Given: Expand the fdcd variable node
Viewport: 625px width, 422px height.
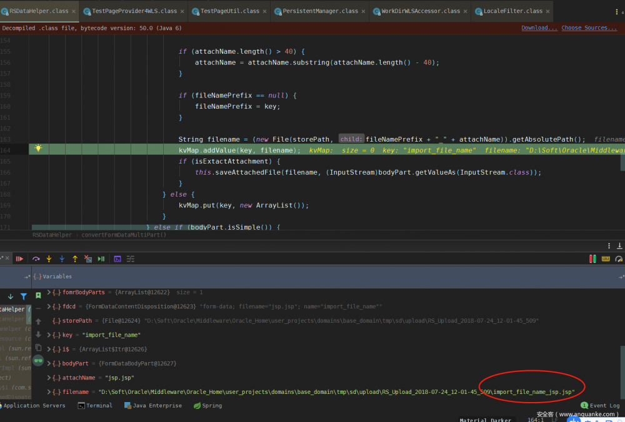Looking at the screenshot, I should [x=49, y=307].
